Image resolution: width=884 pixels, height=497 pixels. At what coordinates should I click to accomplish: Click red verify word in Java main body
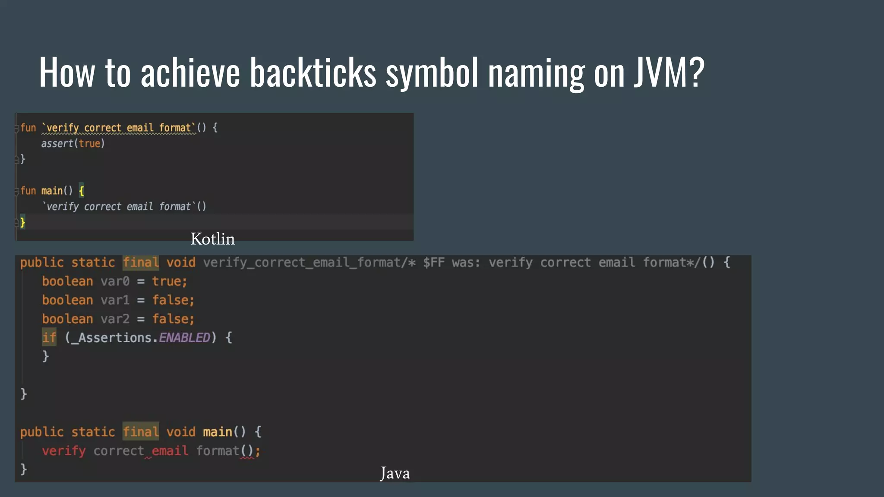point(64,451)
